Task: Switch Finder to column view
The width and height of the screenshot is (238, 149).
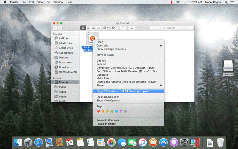Action: (93, 28)
